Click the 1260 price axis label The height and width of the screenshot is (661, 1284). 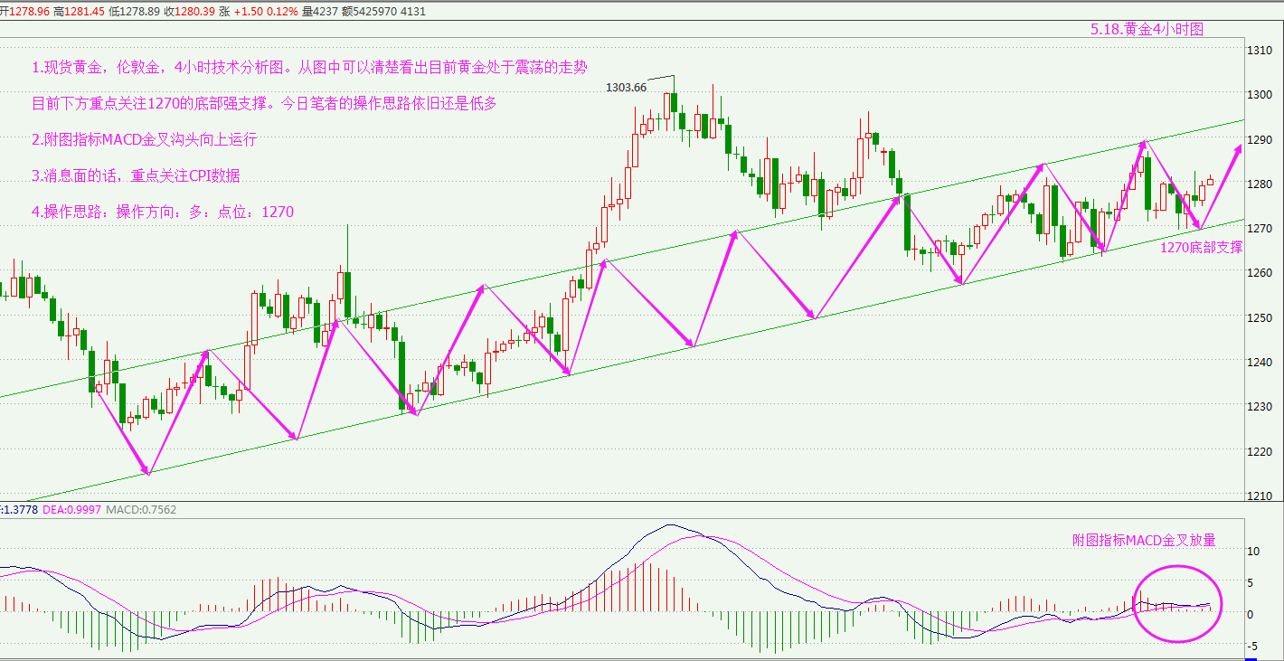1261,273
